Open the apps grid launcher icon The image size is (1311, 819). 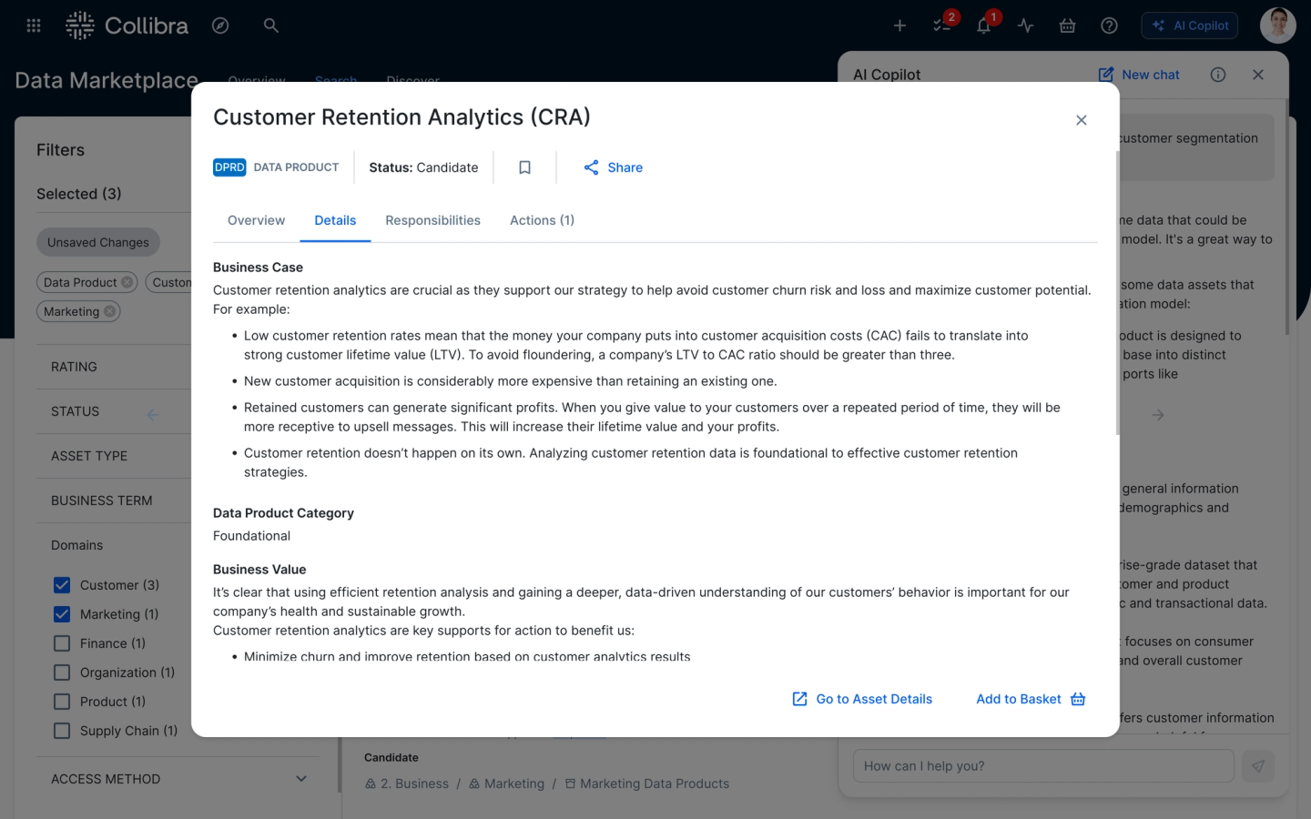[34, 25]
